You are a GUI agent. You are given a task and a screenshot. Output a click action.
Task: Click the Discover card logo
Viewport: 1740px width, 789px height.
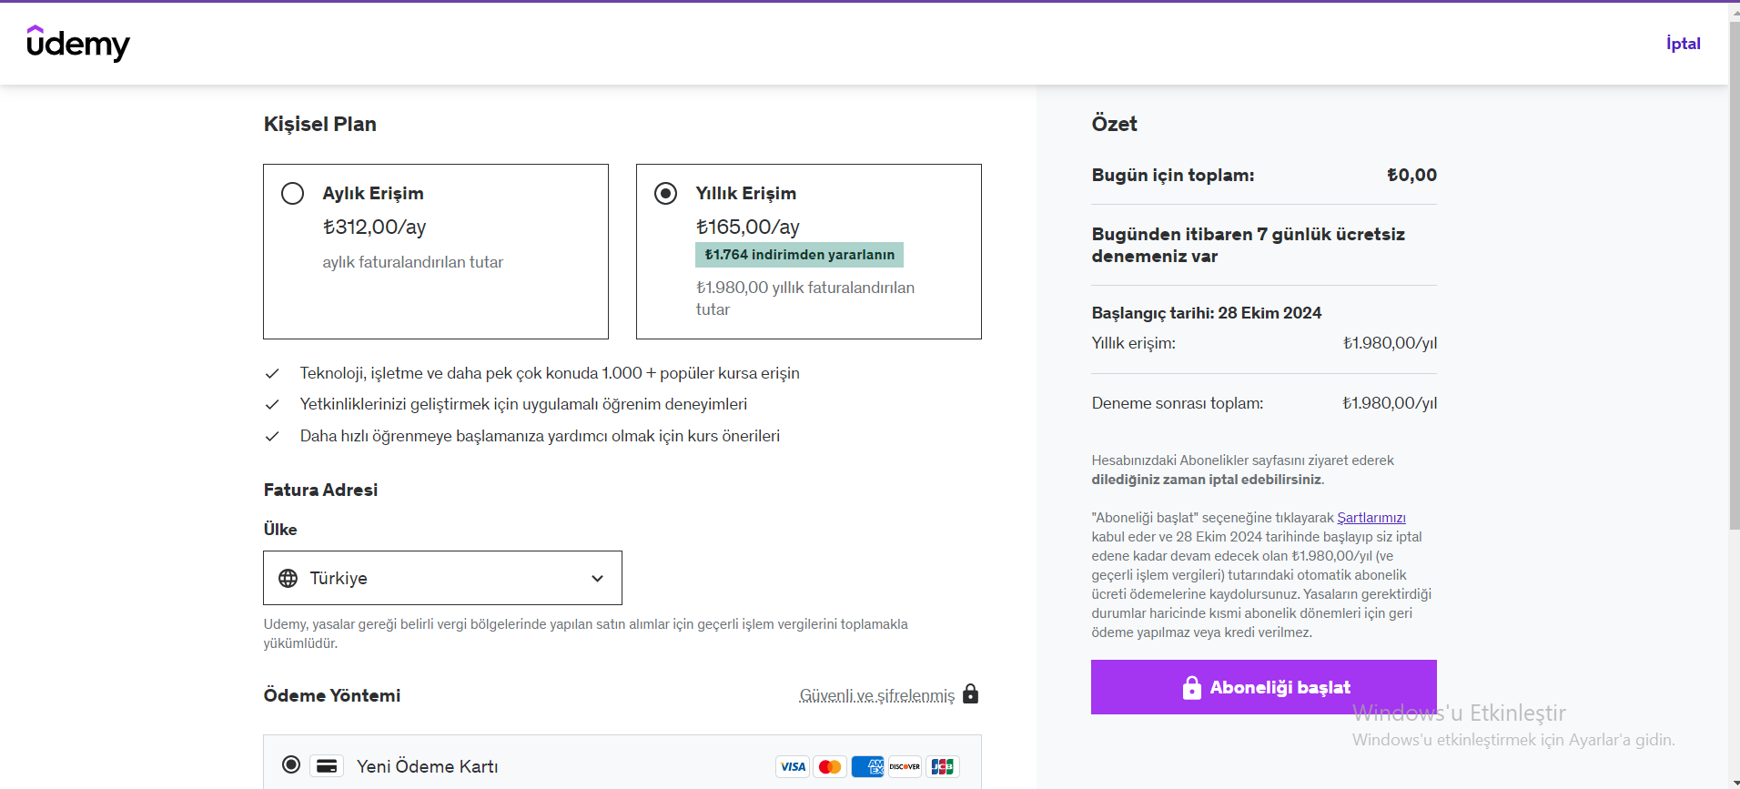(905, 766)
